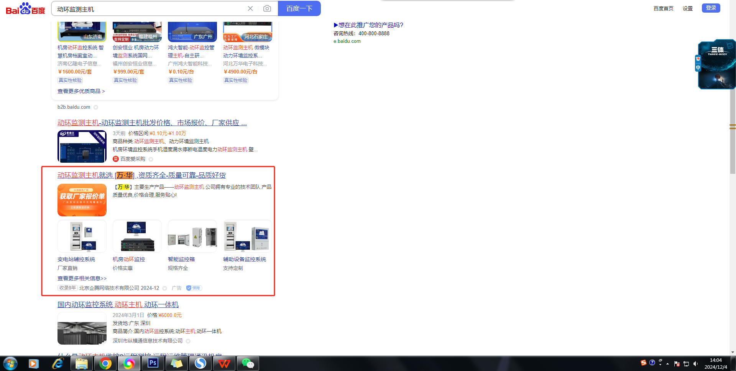Open Internet Explorer from the taskbar

(58, 363)
